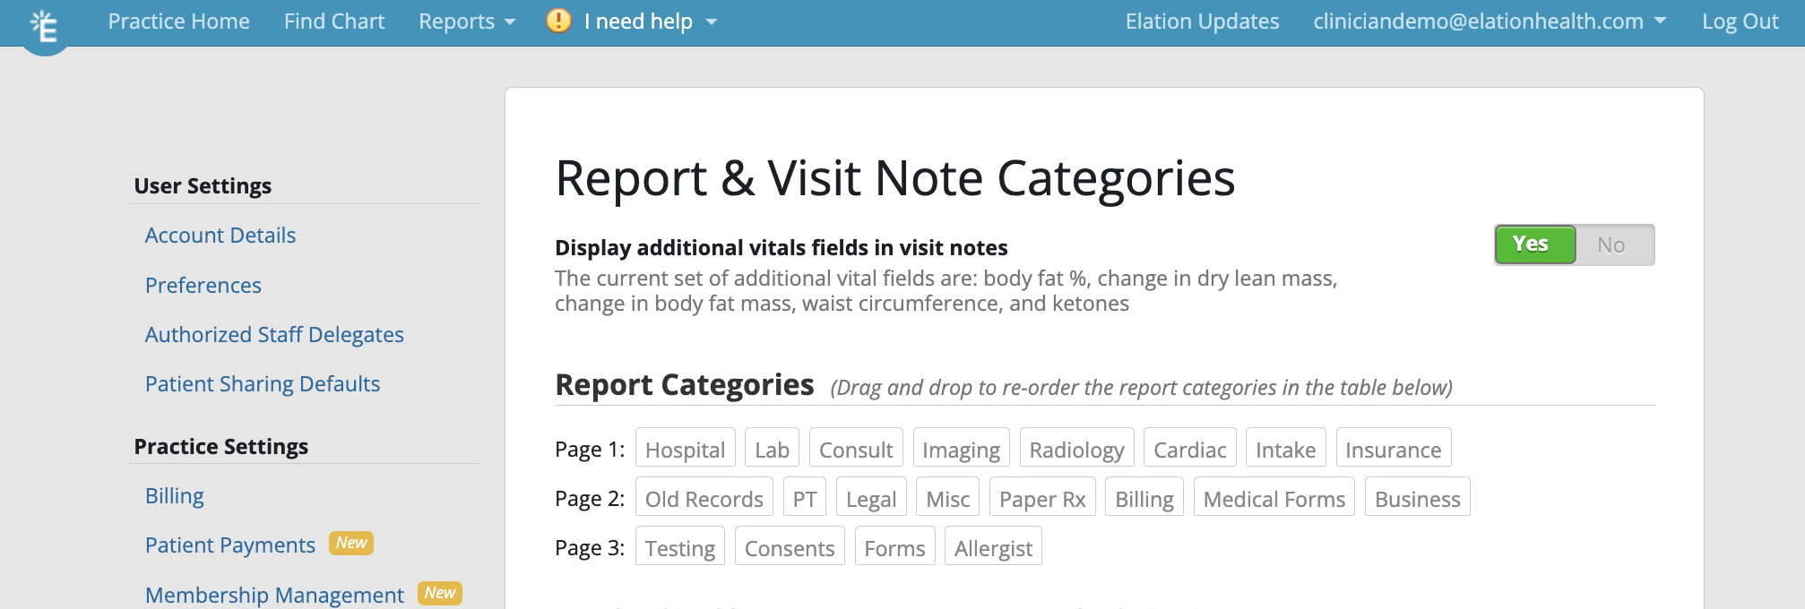The width and height of the screenshot is (1805, 609).
Task: Open Elation Updates
Action: point(1202,21)
